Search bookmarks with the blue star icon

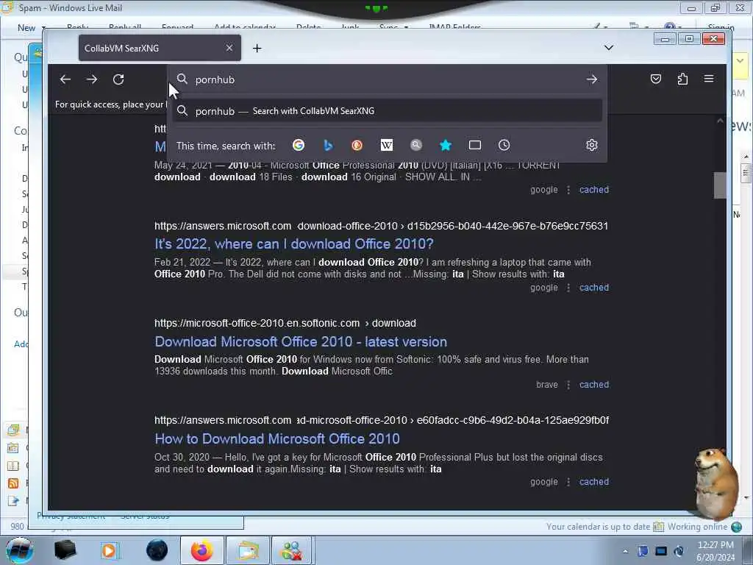pos(446,145)
